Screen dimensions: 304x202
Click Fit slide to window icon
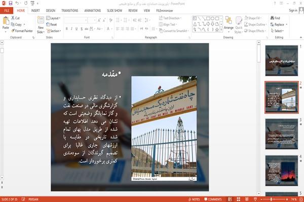click(x=301, y=199)
